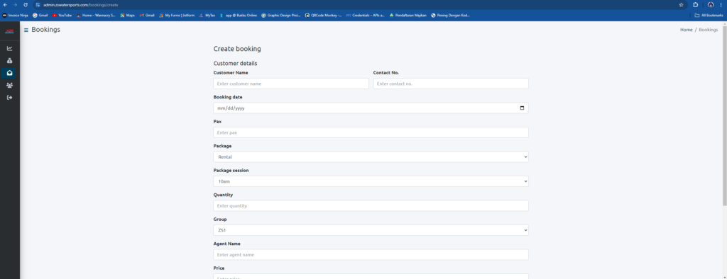
Task: Click the Booking date mm/dd/yyyy field
Action: click(371, 108)
